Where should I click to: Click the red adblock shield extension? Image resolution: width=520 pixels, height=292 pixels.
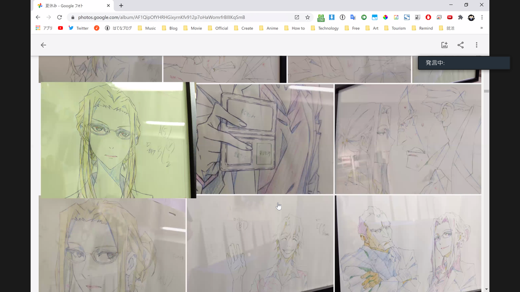[428, 17]
